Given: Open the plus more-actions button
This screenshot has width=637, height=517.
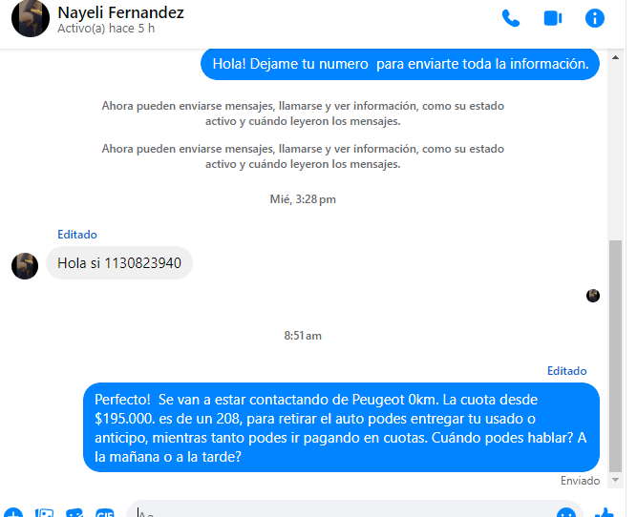Looking at the screenshot, I should coord(13,512).
